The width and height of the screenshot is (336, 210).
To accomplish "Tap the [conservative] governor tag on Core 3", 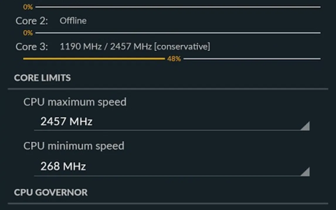I will (182, 47).
